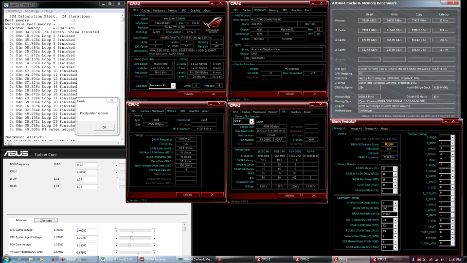The width and height of the screenshot is (467, 263).
Task: Click the red MemTweakIt taskbar icon
Action: click(x=219, y=260)
